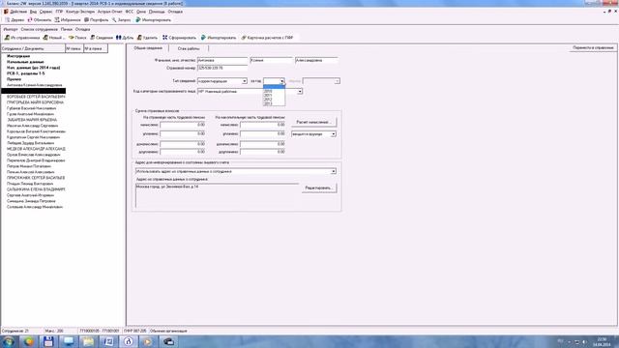Click the Сформировать toolbar icon
The image size is (619, 348).
pyautogui.click(x=165, y=38)
